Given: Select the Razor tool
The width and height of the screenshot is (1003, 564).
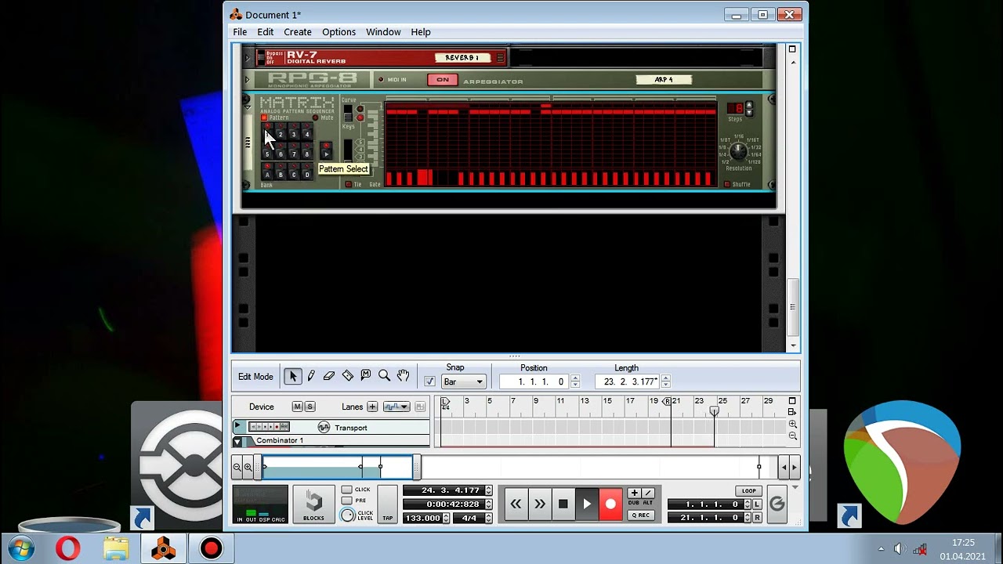Looking at the screenshot, I should [347, 376].
